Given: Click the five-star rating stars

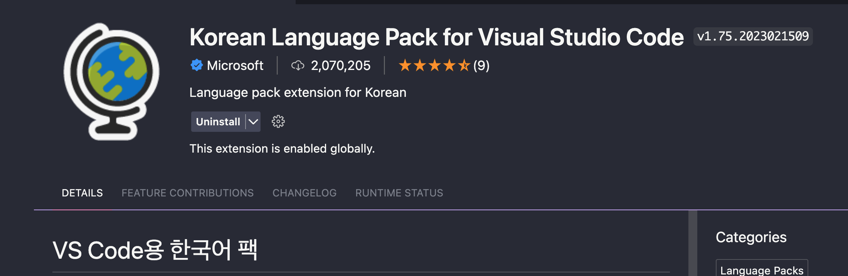Looking at the screenshot, I should pyautogui.click(x=434, y=65).
